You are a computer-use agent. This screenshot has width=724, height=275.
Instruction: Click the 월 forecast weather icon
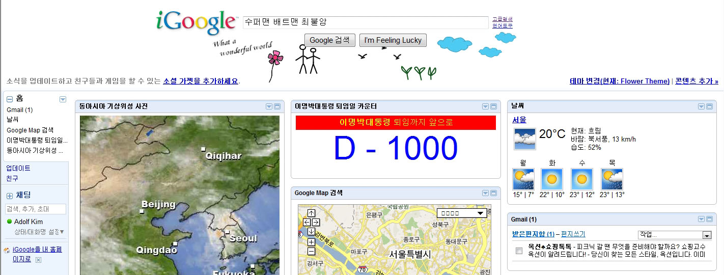[523, 179]
